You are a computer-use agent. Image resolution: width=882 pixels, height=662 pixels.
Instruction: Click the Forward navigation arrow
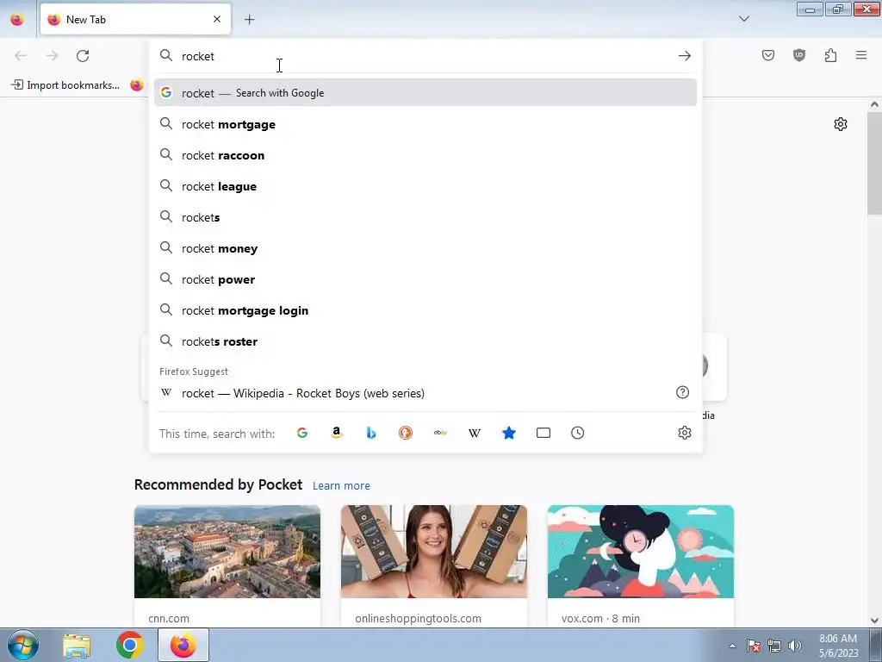[52, 56]
